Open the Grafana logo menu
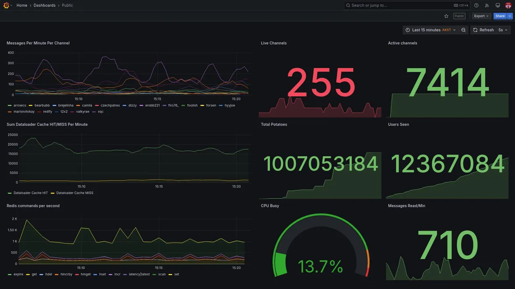 (x=6, y=5)
